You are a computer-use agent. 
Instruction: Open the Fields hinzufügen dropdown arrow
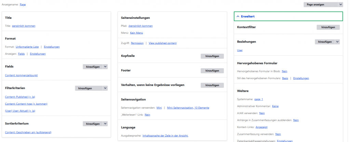tap(105, 67)
